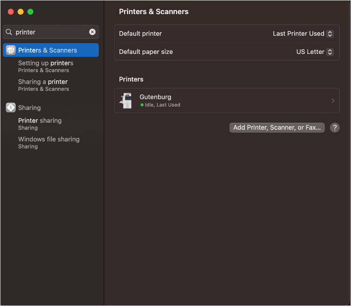Select Sharing in the sidebar
Image resolution: width=351 pixels, height=306 pixels.
click(x=29, y=108)
